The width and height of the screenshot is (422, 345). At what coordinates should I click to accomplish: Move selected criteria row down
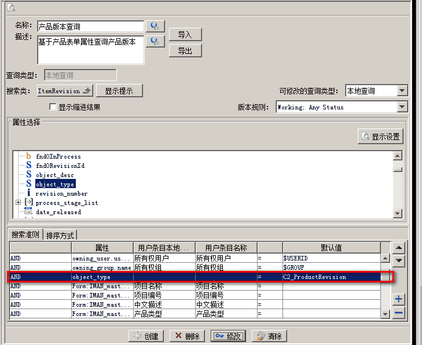pyautogui.click(x=399, y=260)
